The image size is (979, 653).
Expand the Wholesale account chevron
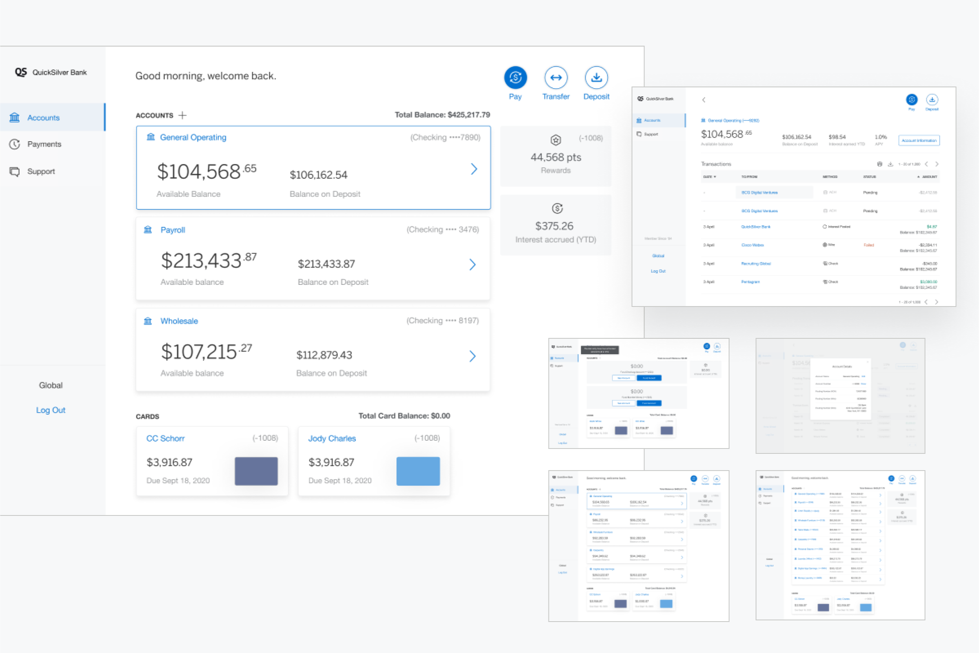[x=472, y=355]
